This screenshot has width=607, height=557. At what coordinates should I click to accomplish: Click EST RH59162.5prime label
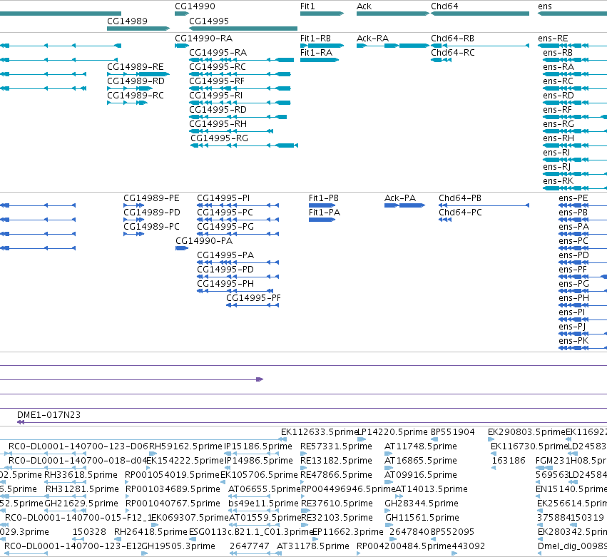(186, 446)
